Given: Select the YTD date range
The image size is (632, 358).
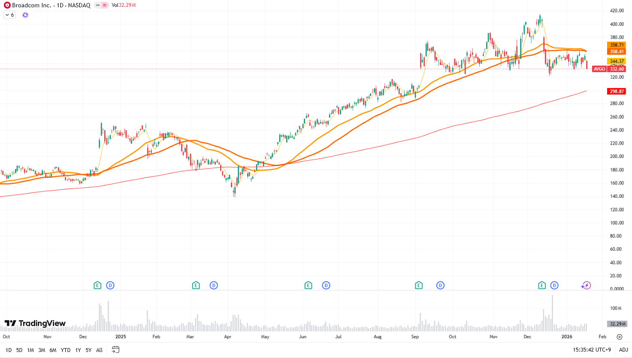Looking at the screenshot, I should (x=66, y=350).
